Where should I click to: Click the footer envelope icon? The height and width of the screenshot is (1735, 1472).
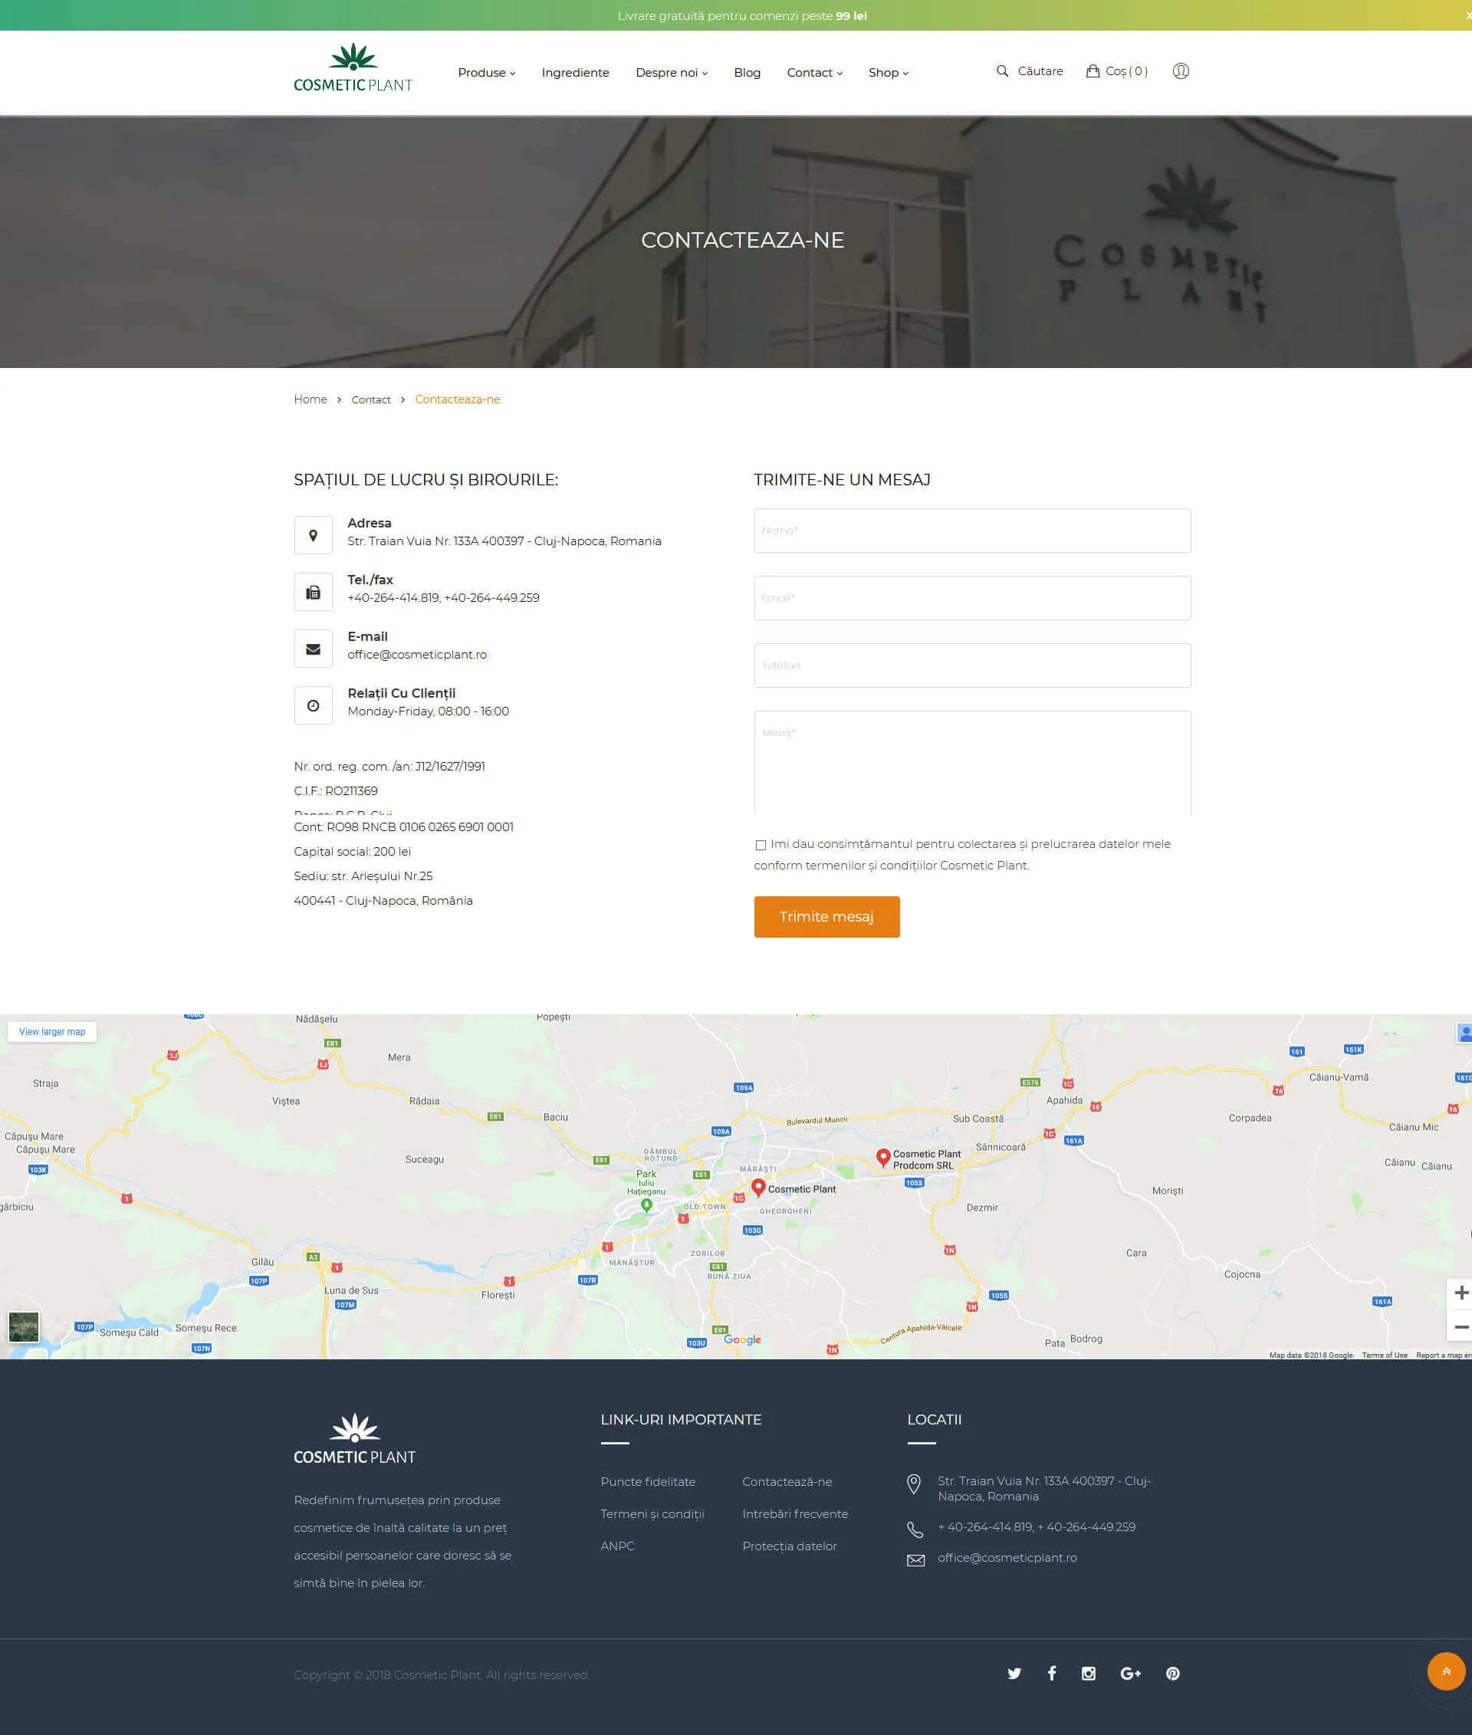[915, 1559]
